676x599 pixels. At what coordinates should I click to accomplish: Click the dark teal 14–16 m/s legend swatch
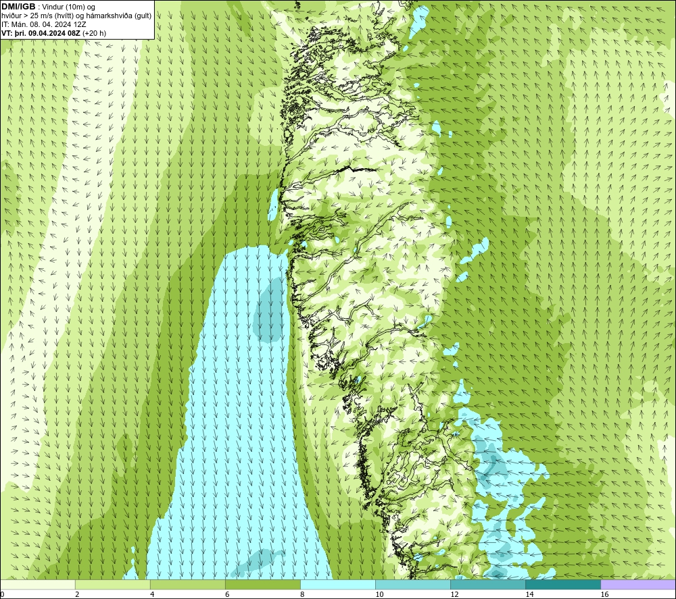(x=563, y=584)
